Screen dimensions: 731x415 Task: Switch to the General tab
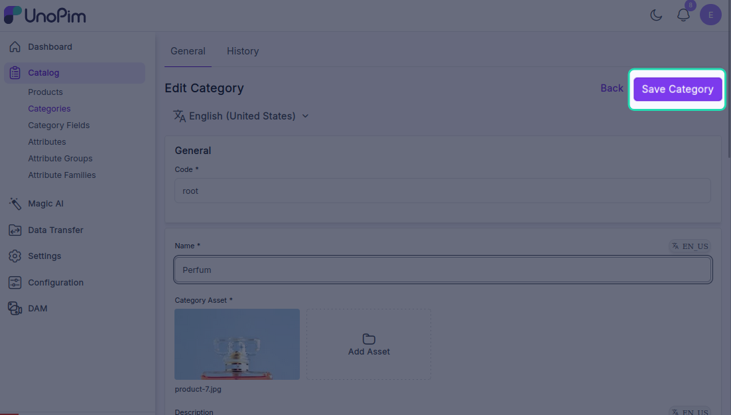(188, 51)
